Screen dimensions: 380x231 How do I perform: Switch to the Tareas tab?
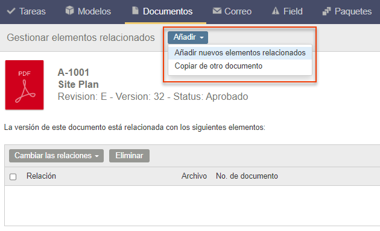tap(26, 11)
